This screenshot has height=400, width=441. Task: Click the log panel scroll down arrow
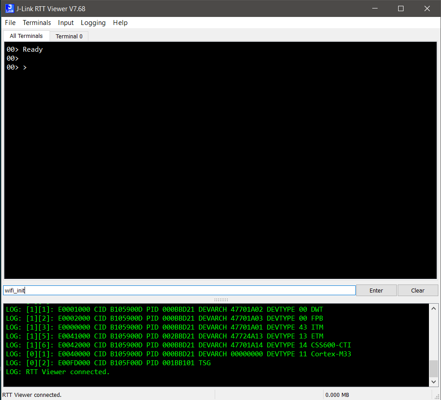[433, 382]
